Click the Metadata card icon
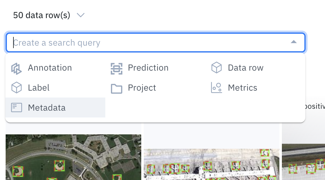Viewport: 325px width, 180px height. pyautogui.click(x=16, y=107)
